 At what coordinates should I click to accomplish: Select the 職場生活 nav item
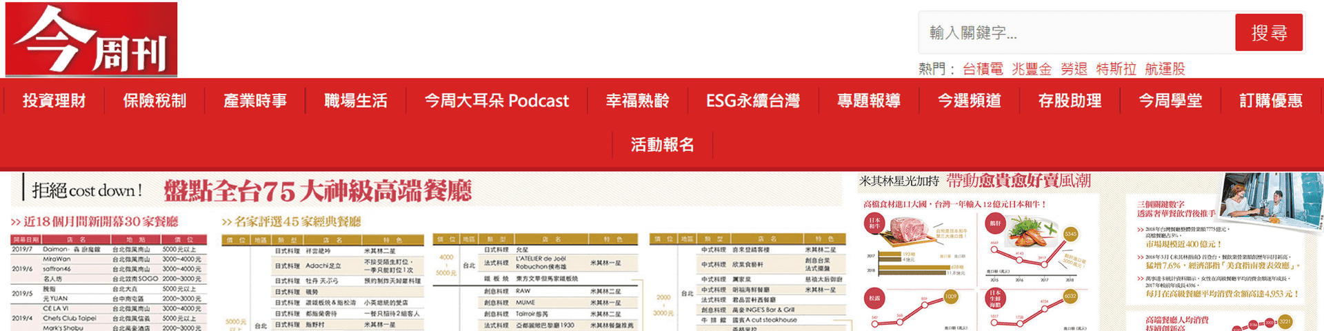356,101
